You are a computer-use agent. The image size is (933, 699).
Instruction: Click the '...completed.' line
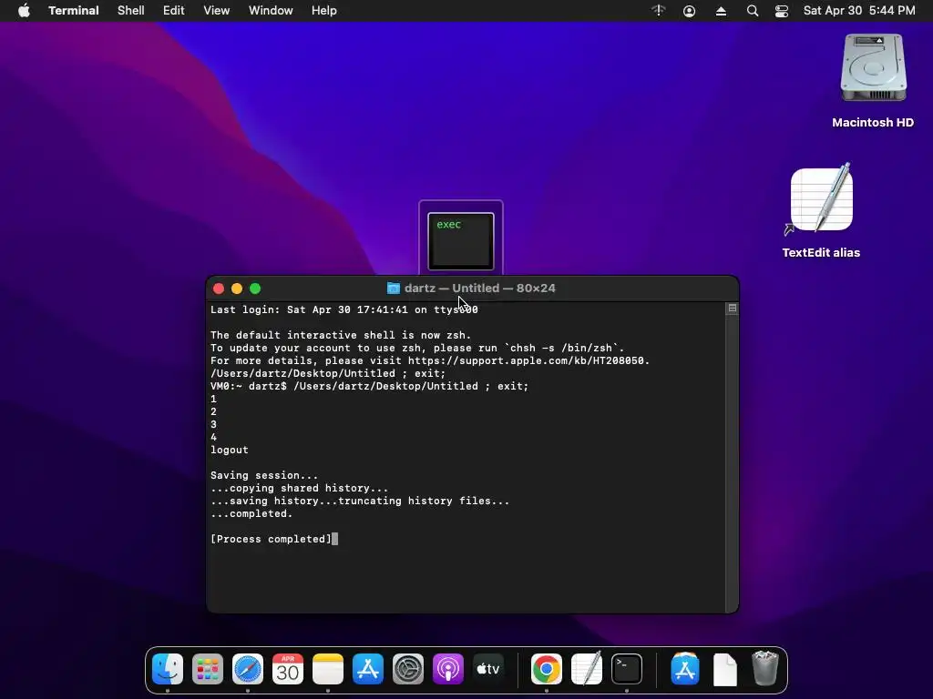[x=251, y=513]
